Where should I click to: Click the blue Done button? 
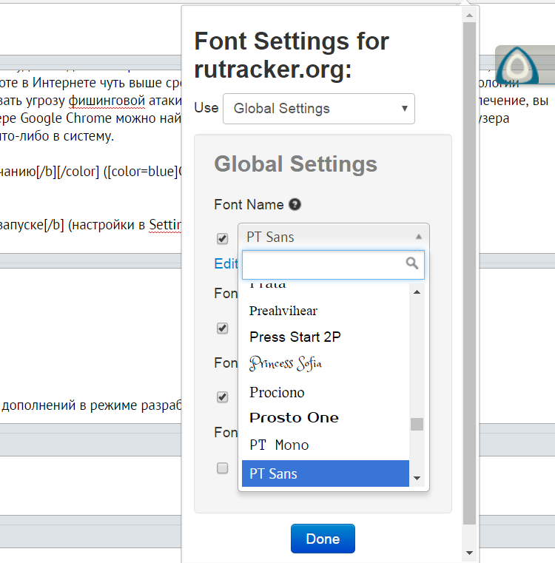(x=323, y=539)
